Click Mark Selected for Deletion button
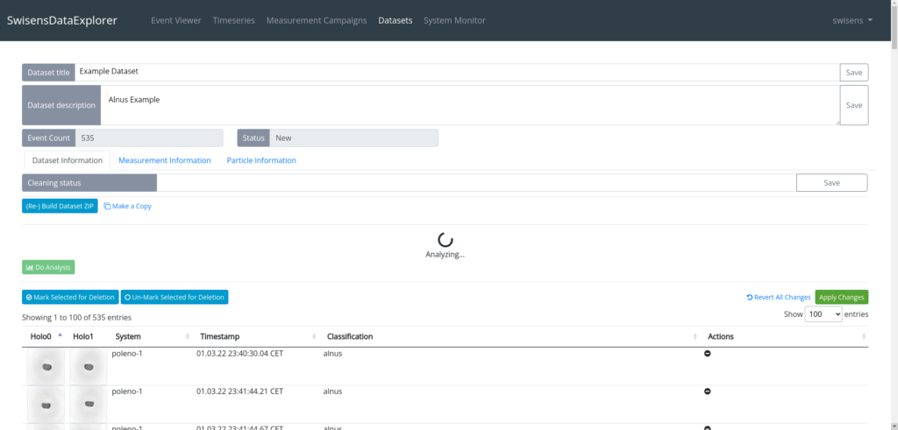This screenshot has height=430, width=898. 70,297
